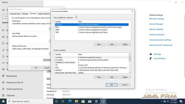185x104 pixels.
Task: Open Projecting to this PC settings
Action: click(15, 82)
